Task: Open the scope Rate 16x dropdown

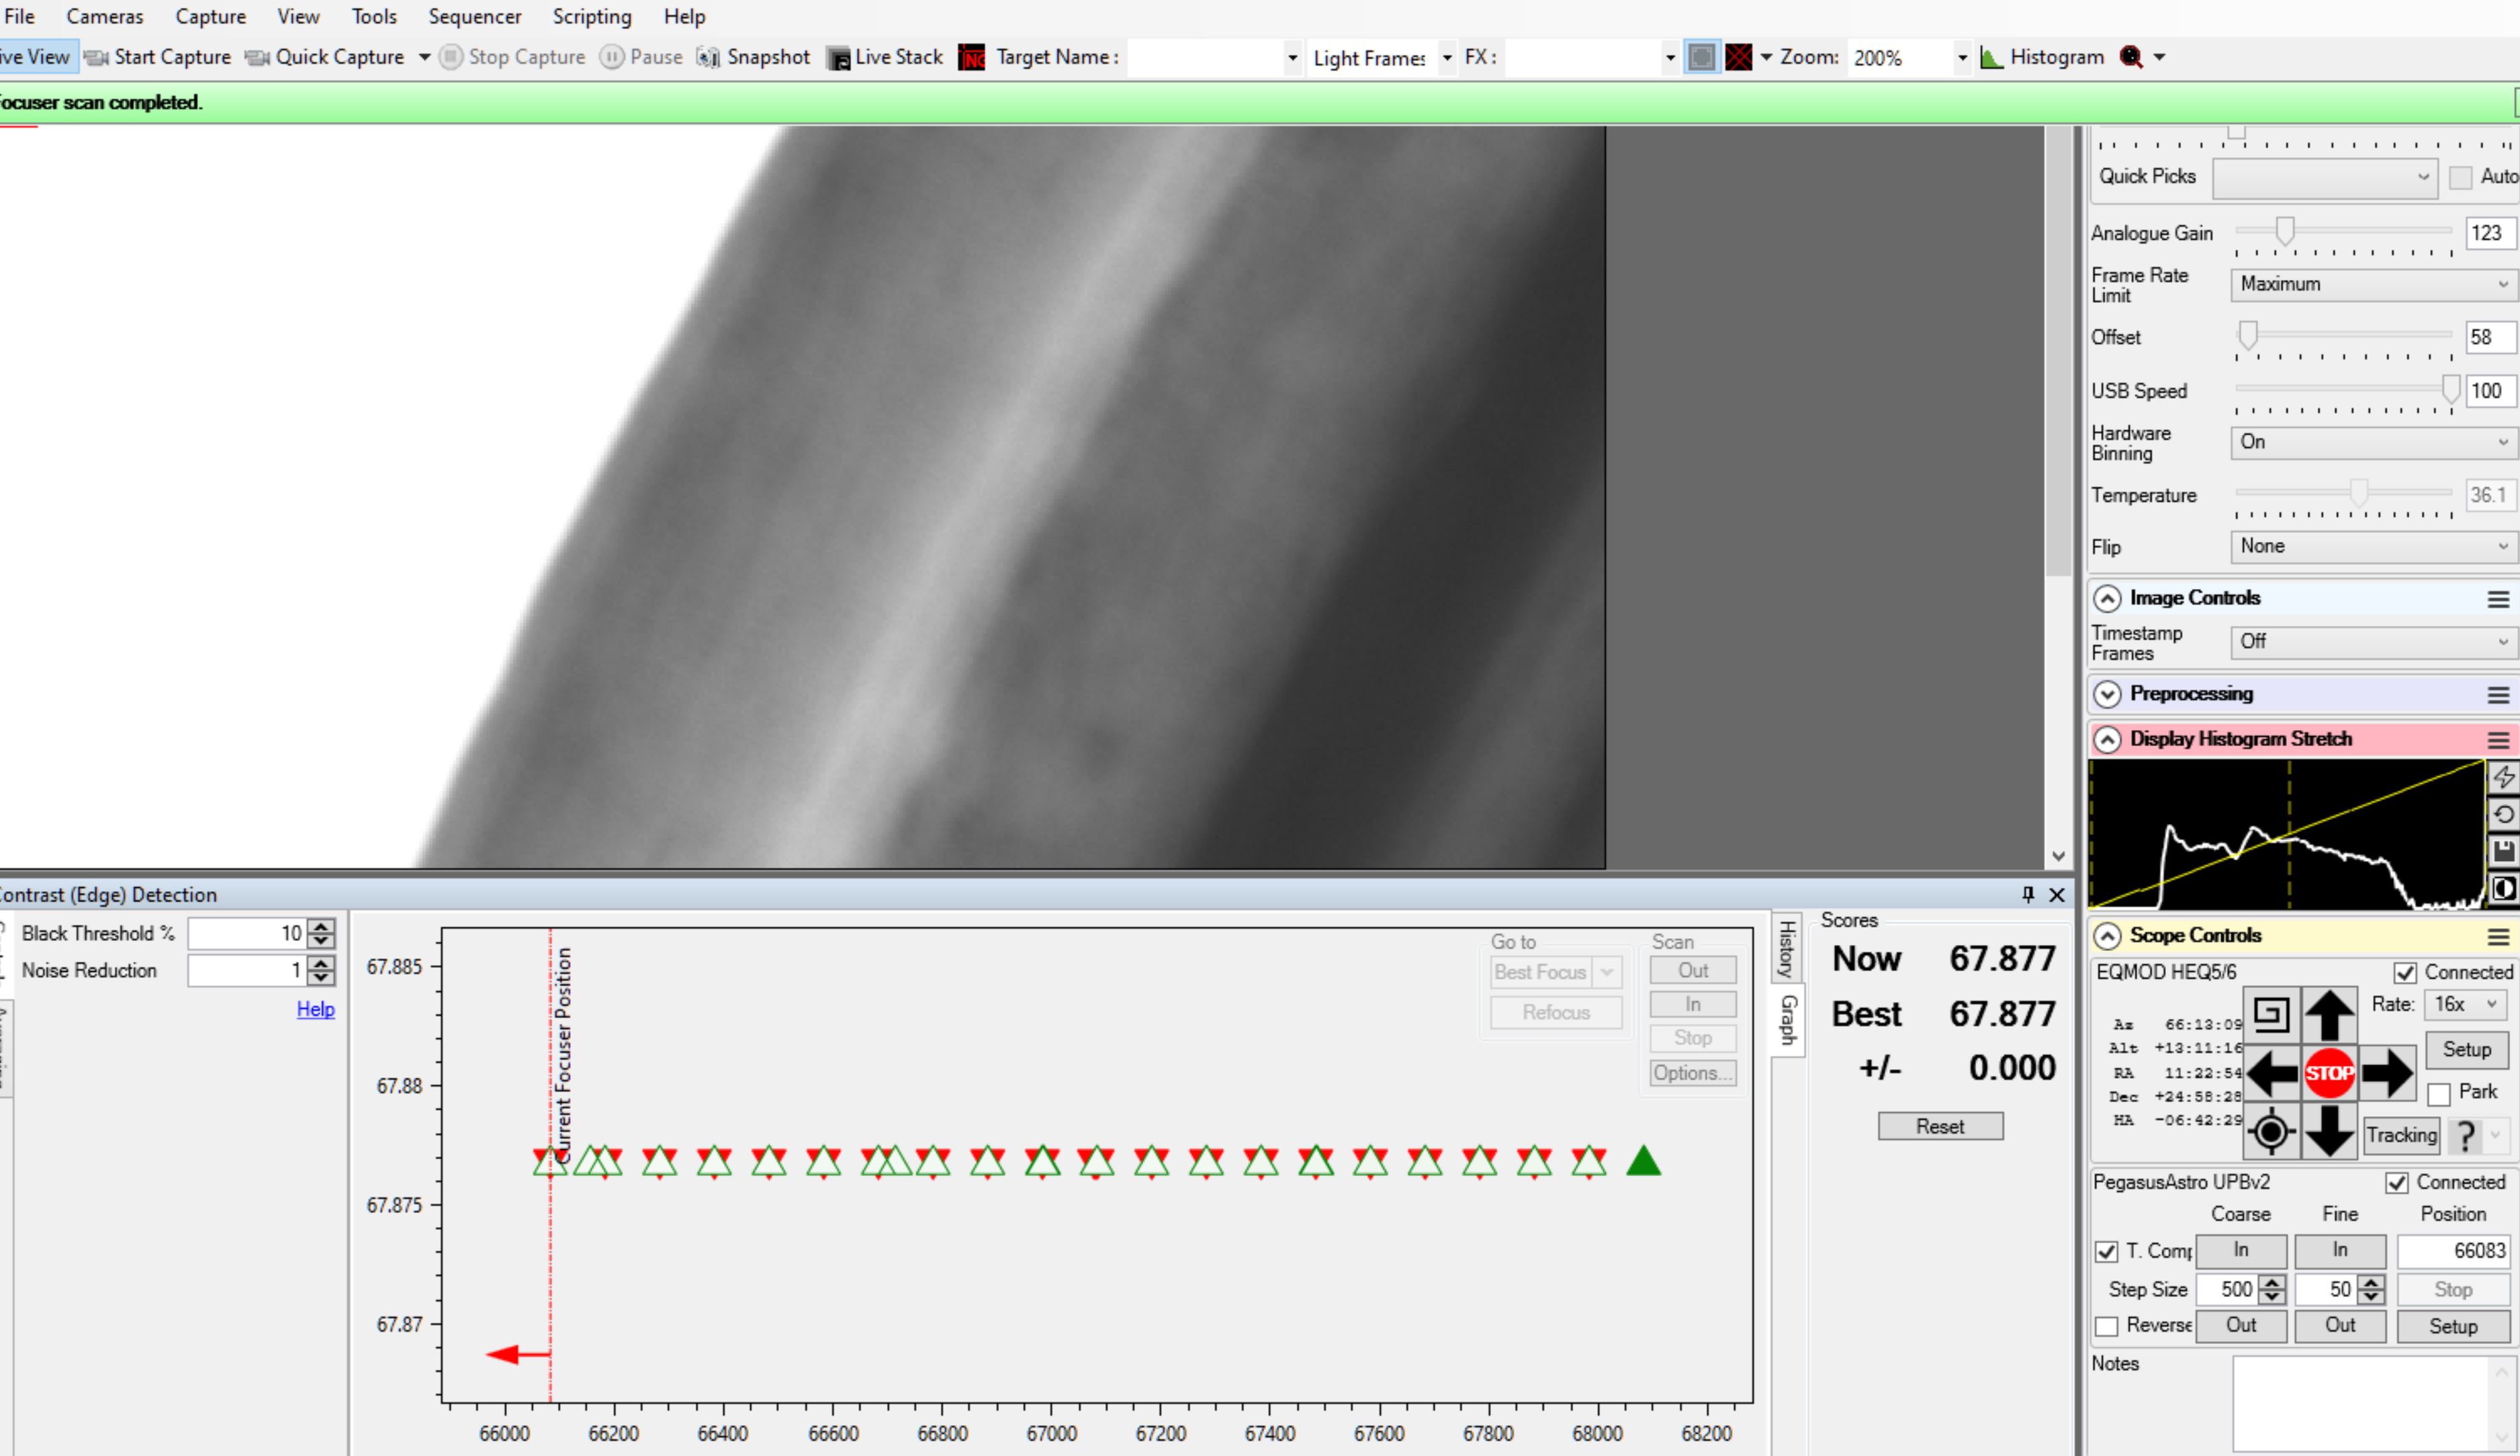Action: (2466, 1004)
